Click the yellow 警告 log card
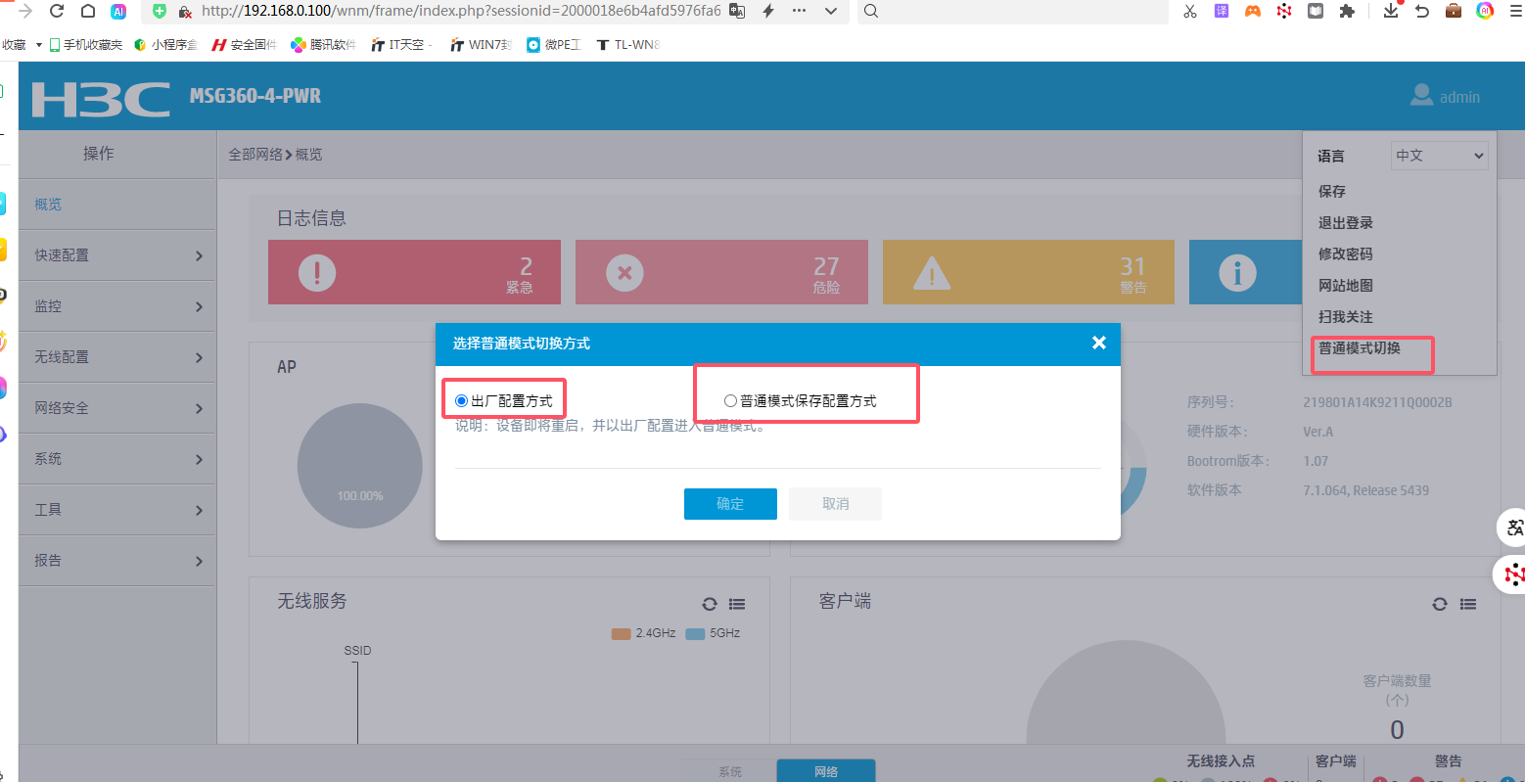The image size is (1525, 782). [x=1029, y=272]
